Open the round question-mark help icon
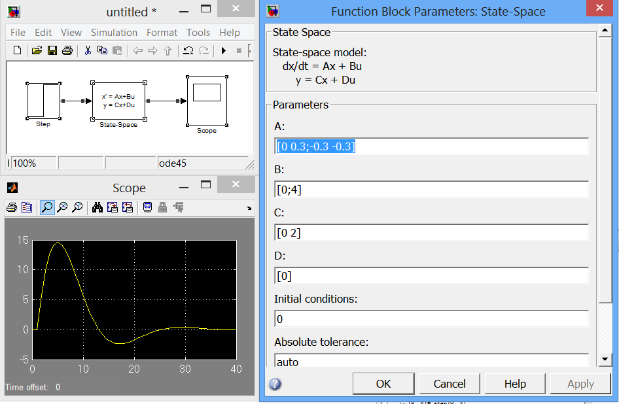 (x=275, y=384)
